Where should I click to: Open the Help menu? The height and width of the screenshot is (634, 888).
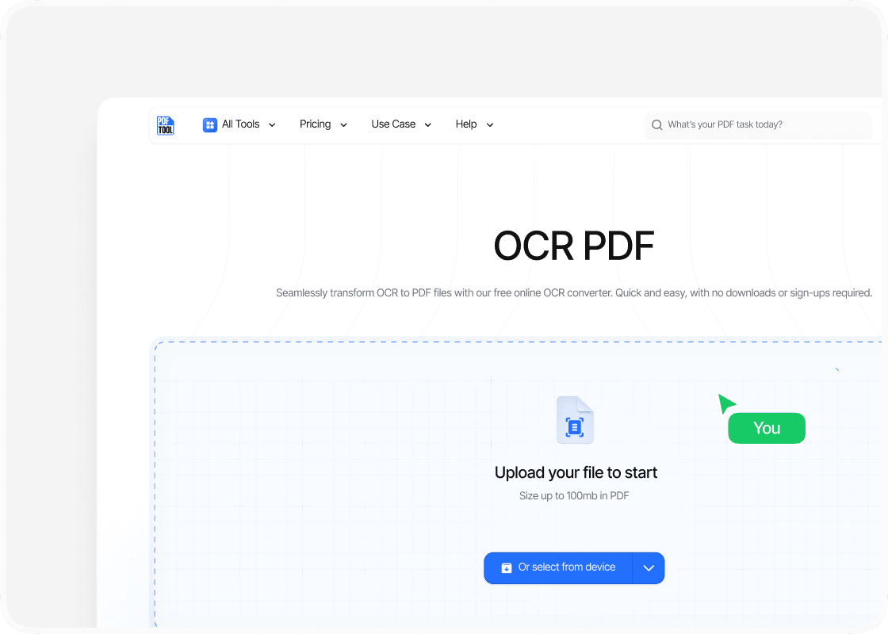tap(466, 124)
